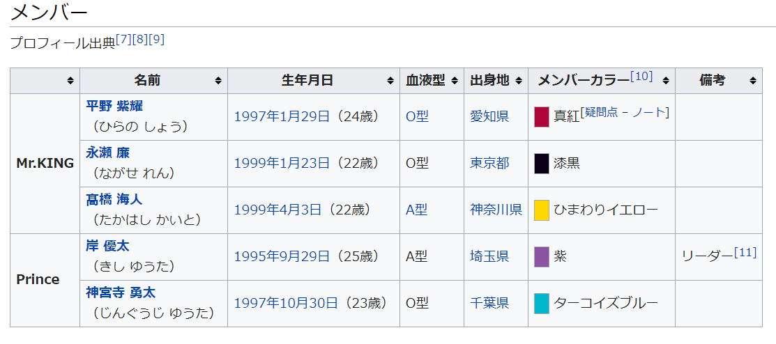This screenshot has height=344, width=776.
Task: Sort by the 名前 column arrows
Action: [x=218, y=81]
